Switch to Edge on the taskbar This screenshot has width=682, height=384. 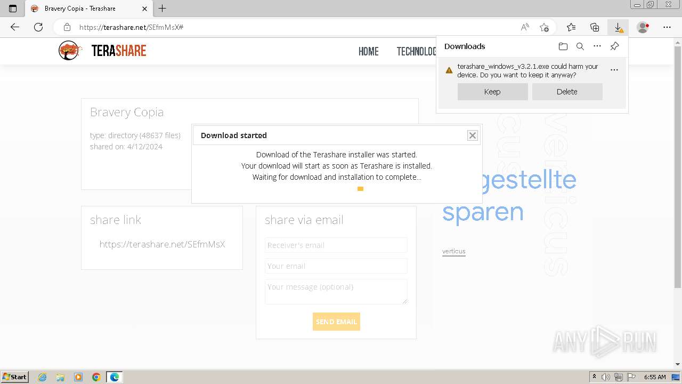[x=115, y=377]
